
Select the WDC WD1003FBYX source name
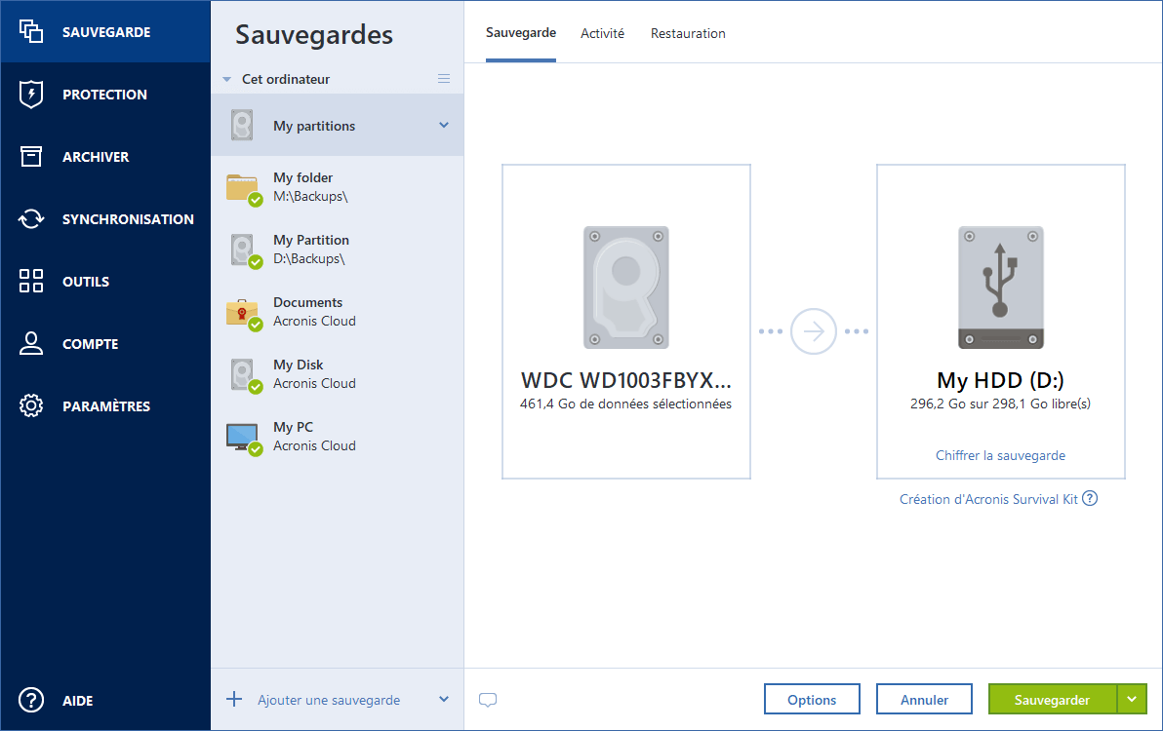(626, 380)
